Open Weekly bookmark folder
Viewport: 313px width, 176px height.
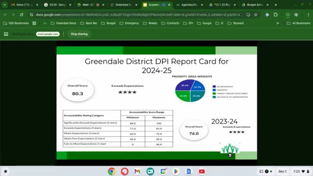tap(150, 23)
